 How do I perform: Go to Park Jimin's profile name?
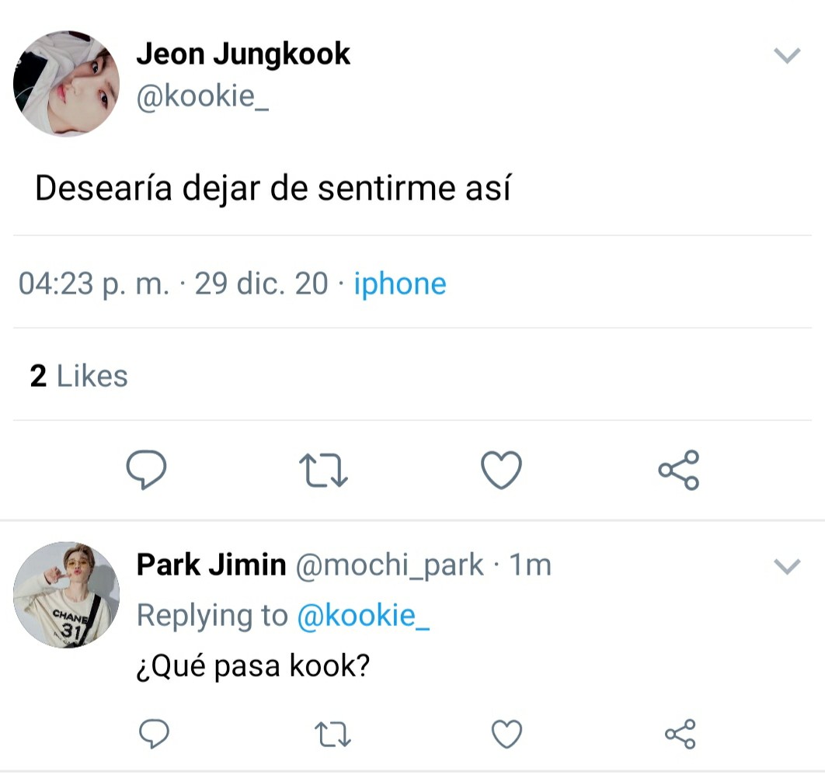pyautogui.click(x=211, y=565)
